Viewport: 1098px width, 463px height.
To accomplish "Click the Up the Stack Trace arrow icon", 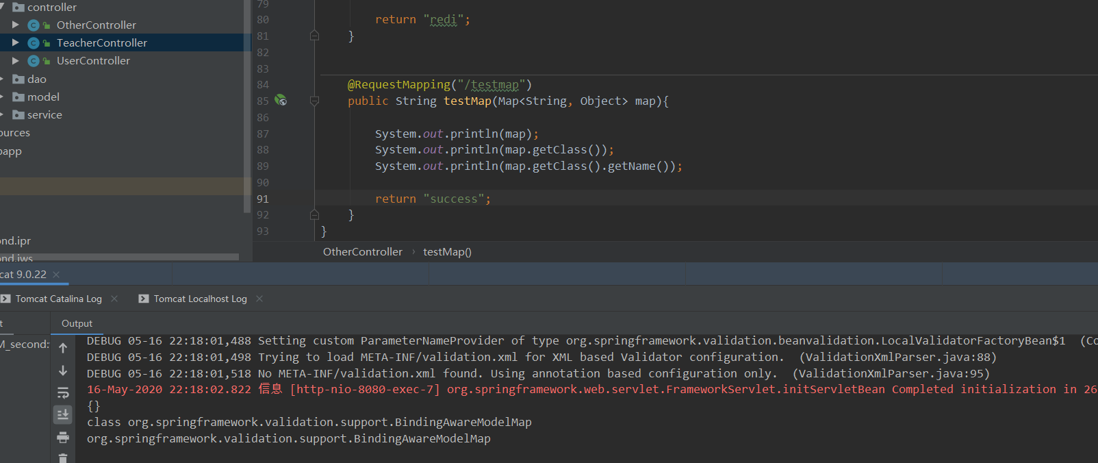I will point(63,348).
